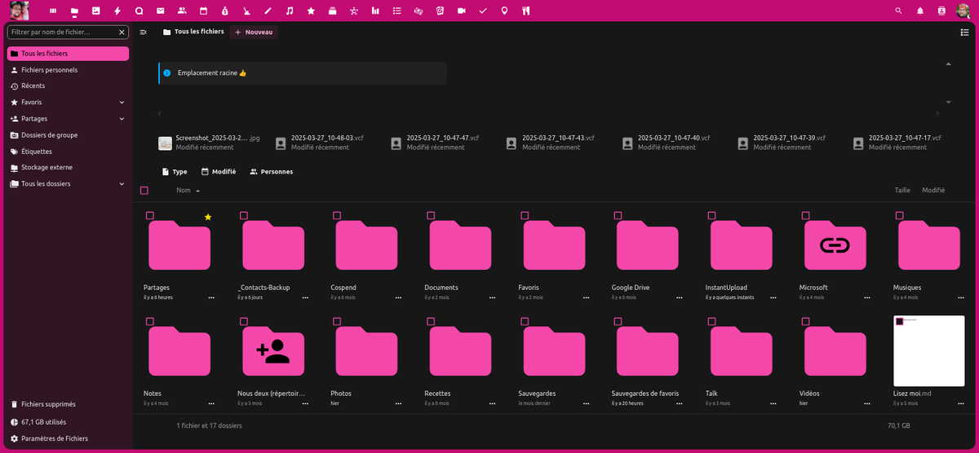Open the Talk video camera icon

pyautogui.click(x=462, y=11)
